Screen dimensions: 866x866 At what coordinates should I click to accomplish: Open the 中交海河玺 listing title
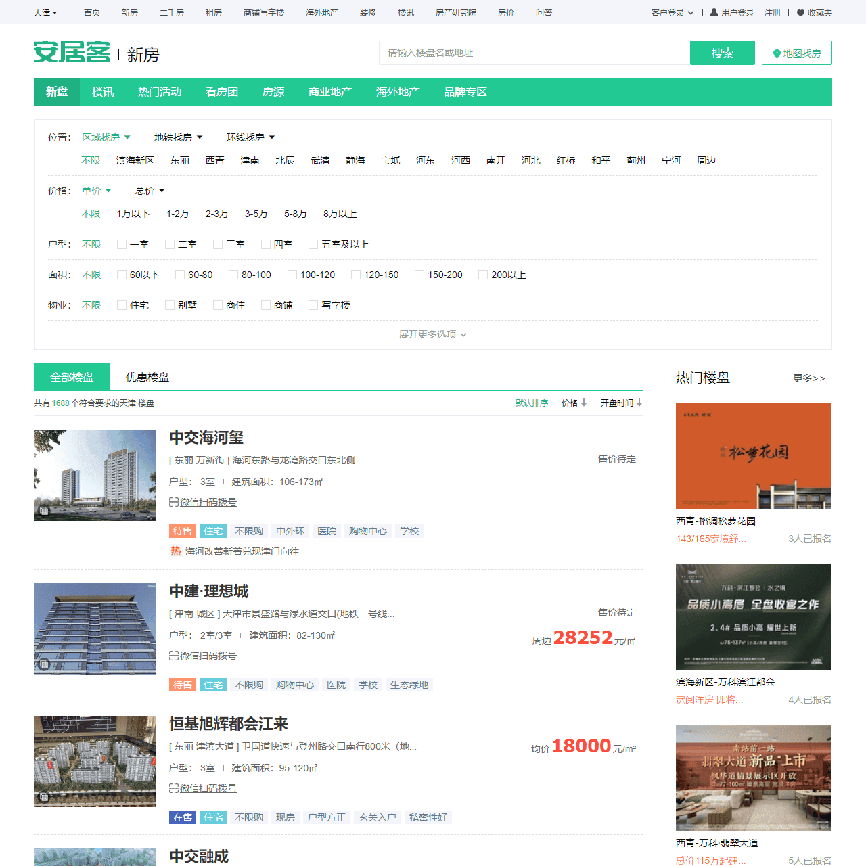pos(206,438)
